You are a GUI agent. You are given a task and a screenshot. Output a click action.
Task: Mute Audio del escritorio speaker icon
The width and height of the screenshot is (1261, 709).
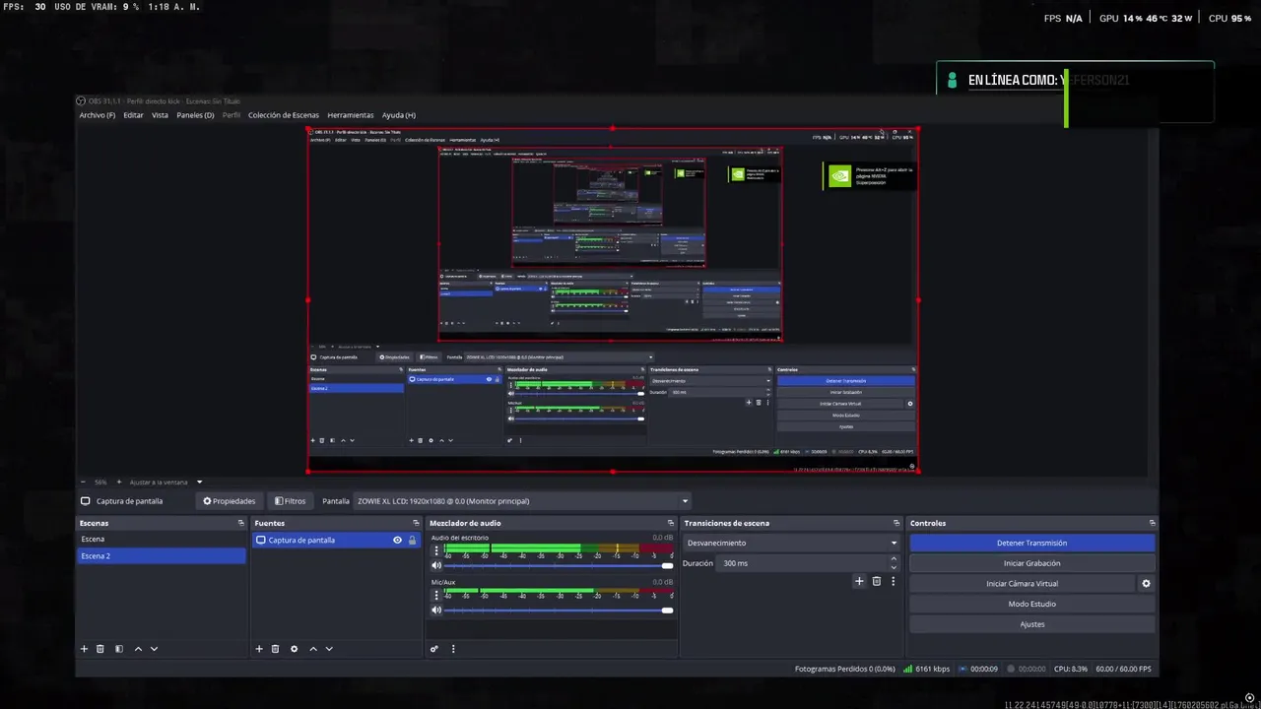pyautogui.click(x=436, y=565)
